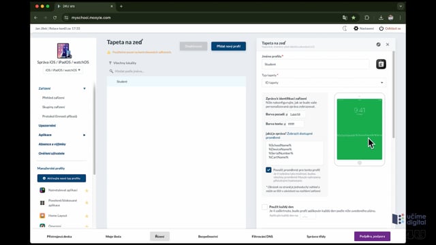Switch to Filtrování DNS tab
The width and height of the screenshot is (436, 245).
pyautogui.click(x=262, y=236)
